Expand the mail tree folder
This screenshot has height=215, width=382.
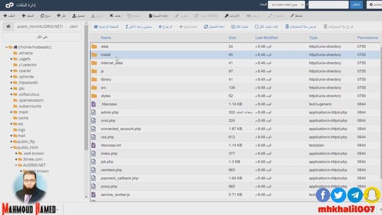pos(11,136)
